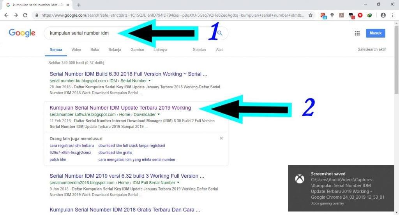Screen dimensions: 399x215
Task: Open the 'Screenshot saved' notification
Action: point(341,188)
